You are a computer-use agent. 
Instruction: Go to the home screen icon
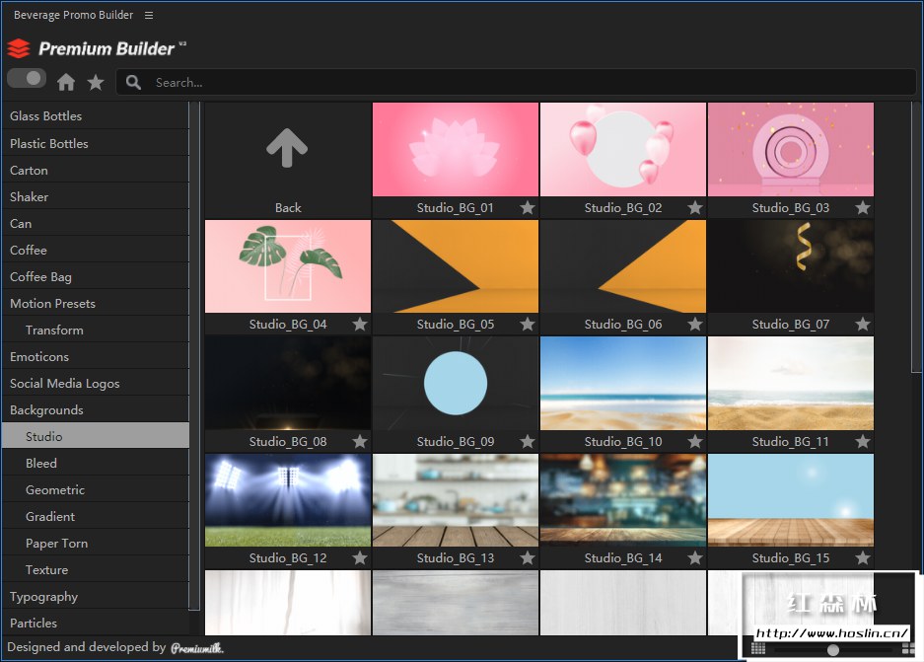(x=66, y=82)
